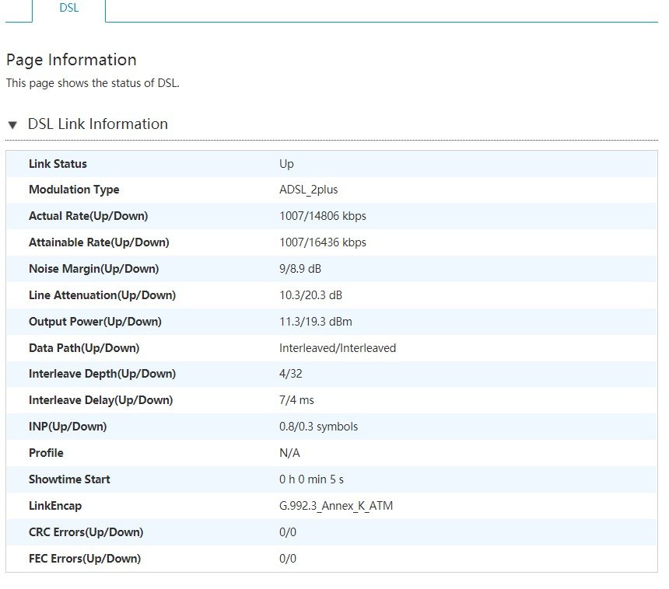Screen dimensions: 669x589
Task: Click the Modulation Type label
Action: pyautogui.click(x=74, y=190)
